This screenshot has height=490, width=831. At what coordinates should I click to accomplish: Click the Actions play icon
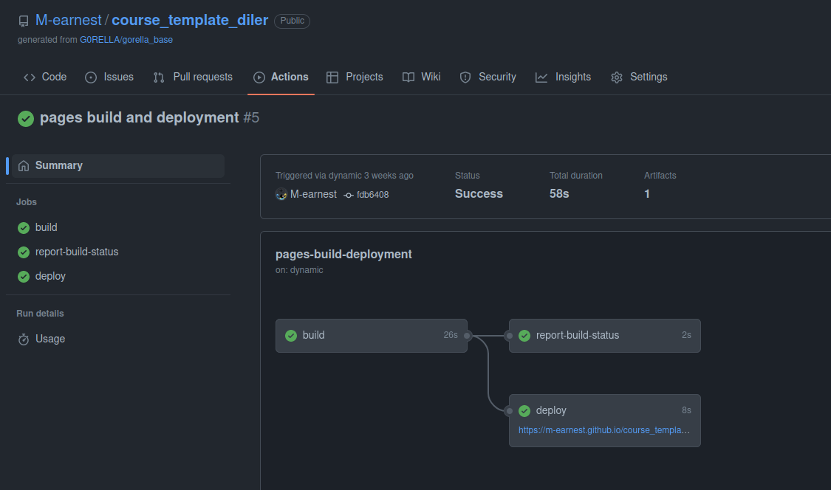259,77
